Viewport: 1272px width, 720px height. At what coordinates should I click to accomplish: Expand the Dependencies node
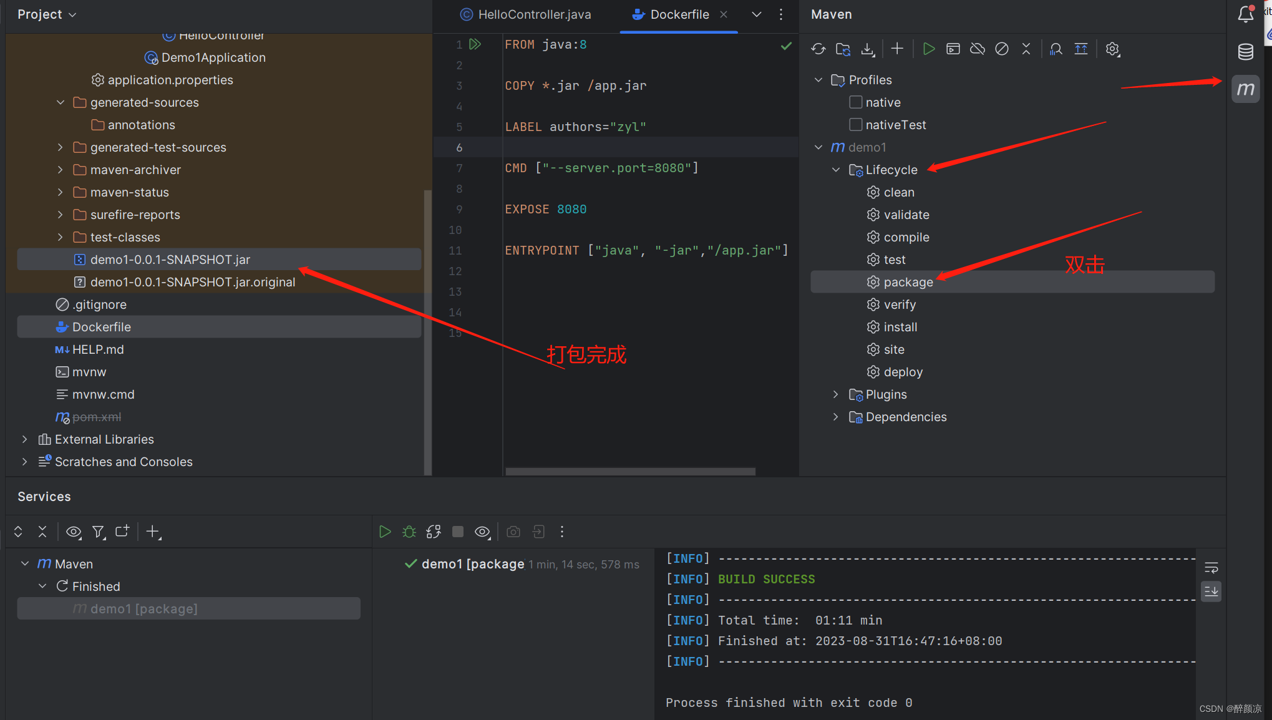click(836, 417)
